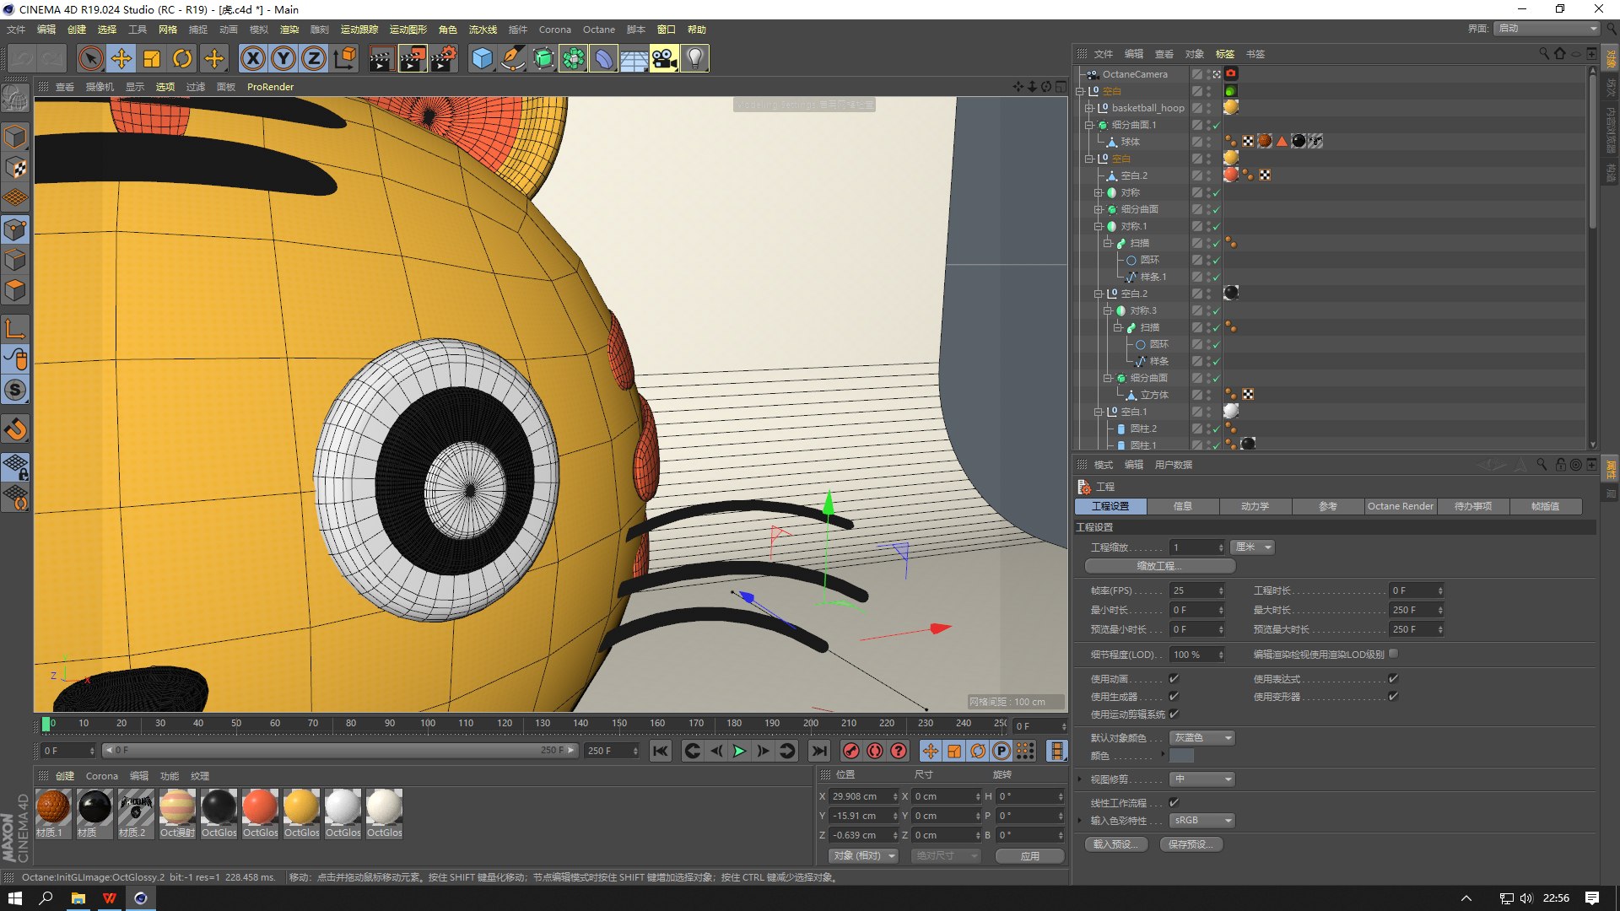
Task: Click the search icon in object manager
Action: coord(1544,53)
